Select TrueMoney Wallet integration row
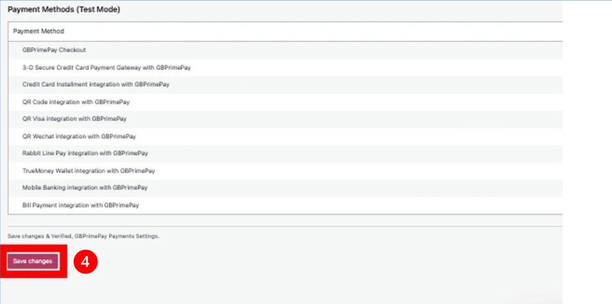The image size is (612, 304). coord(285,171)
